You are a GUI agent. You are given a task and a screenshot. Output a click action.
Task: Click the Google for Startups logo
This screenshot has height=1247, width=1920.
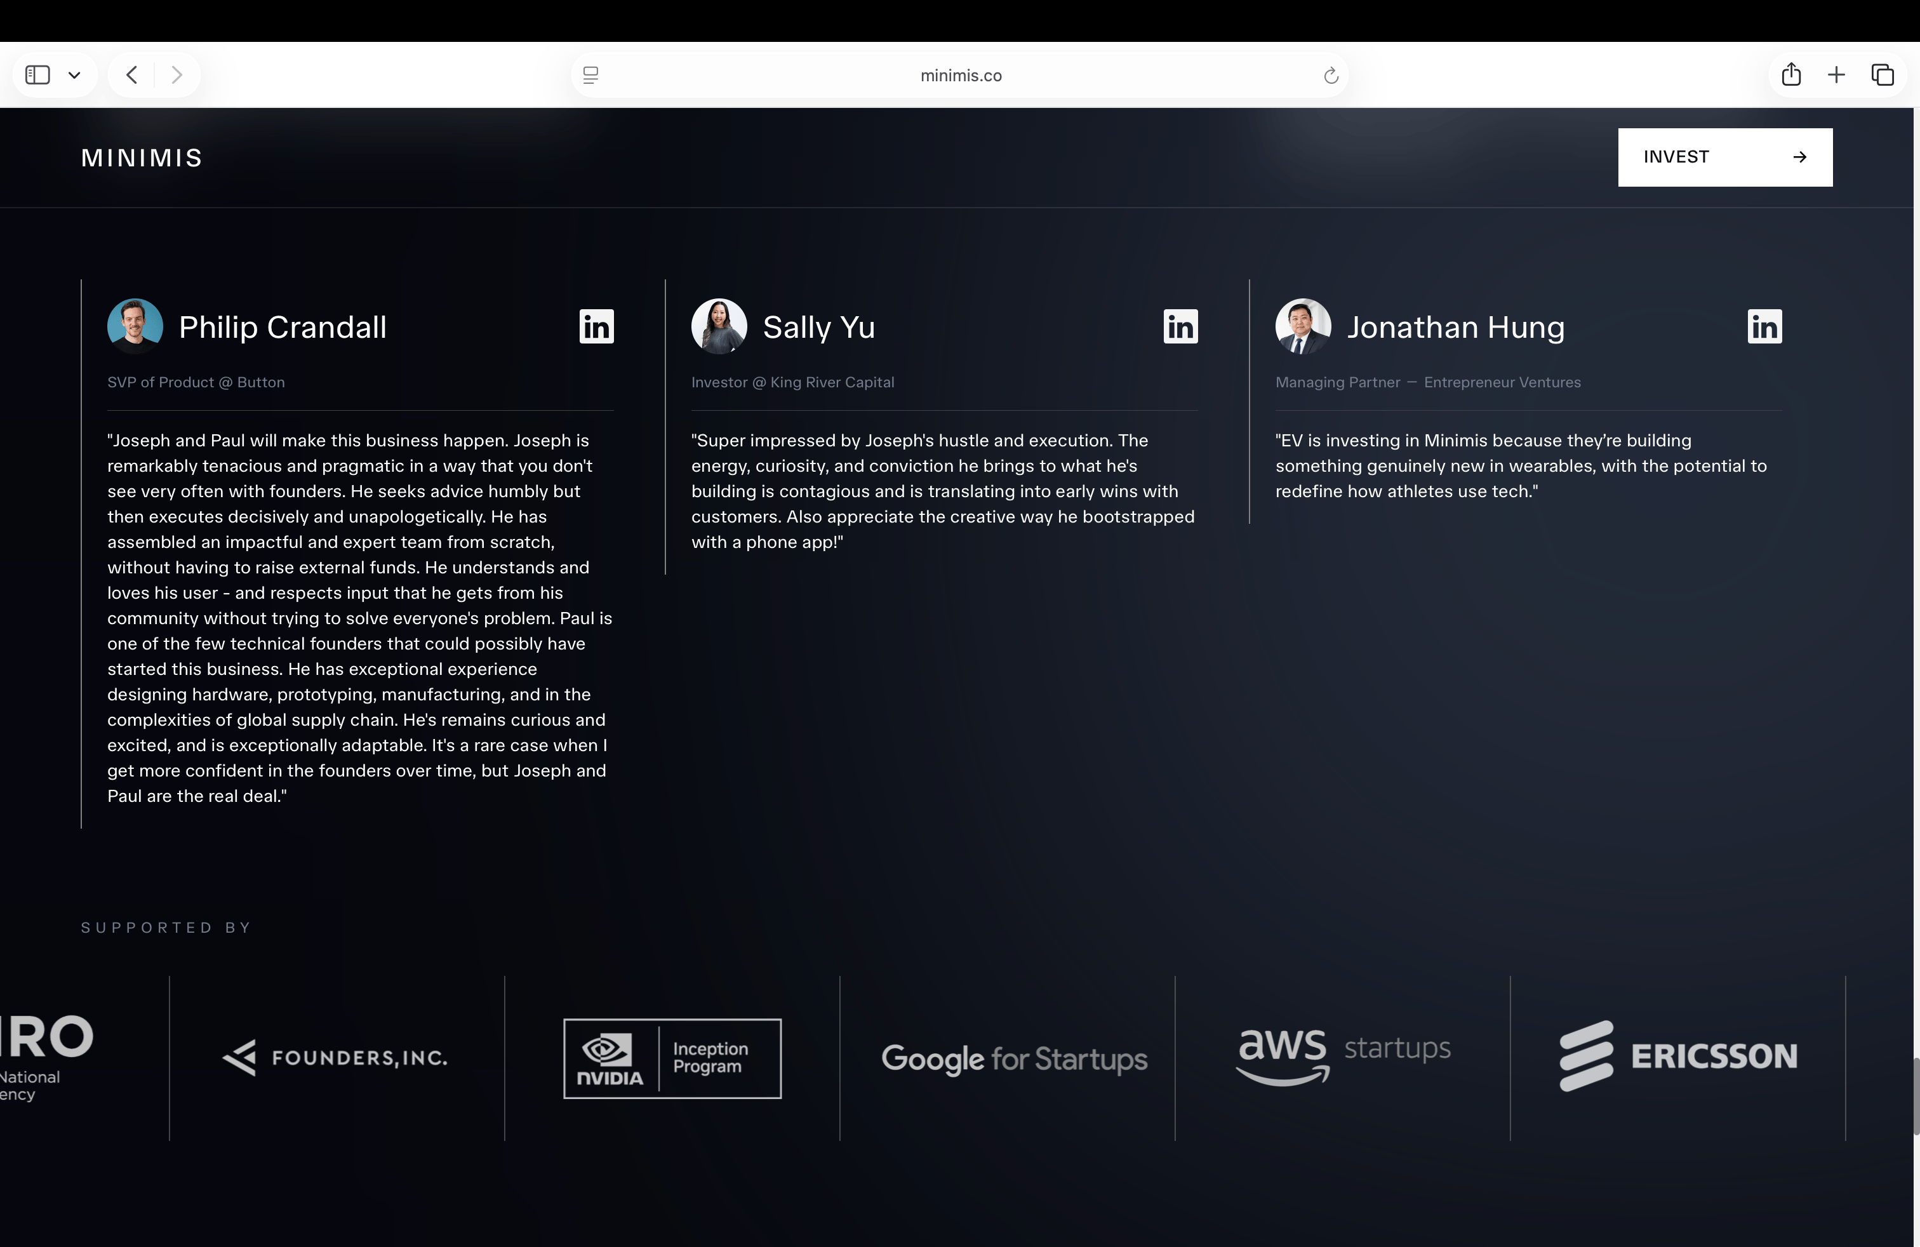coord(1014,1058)
